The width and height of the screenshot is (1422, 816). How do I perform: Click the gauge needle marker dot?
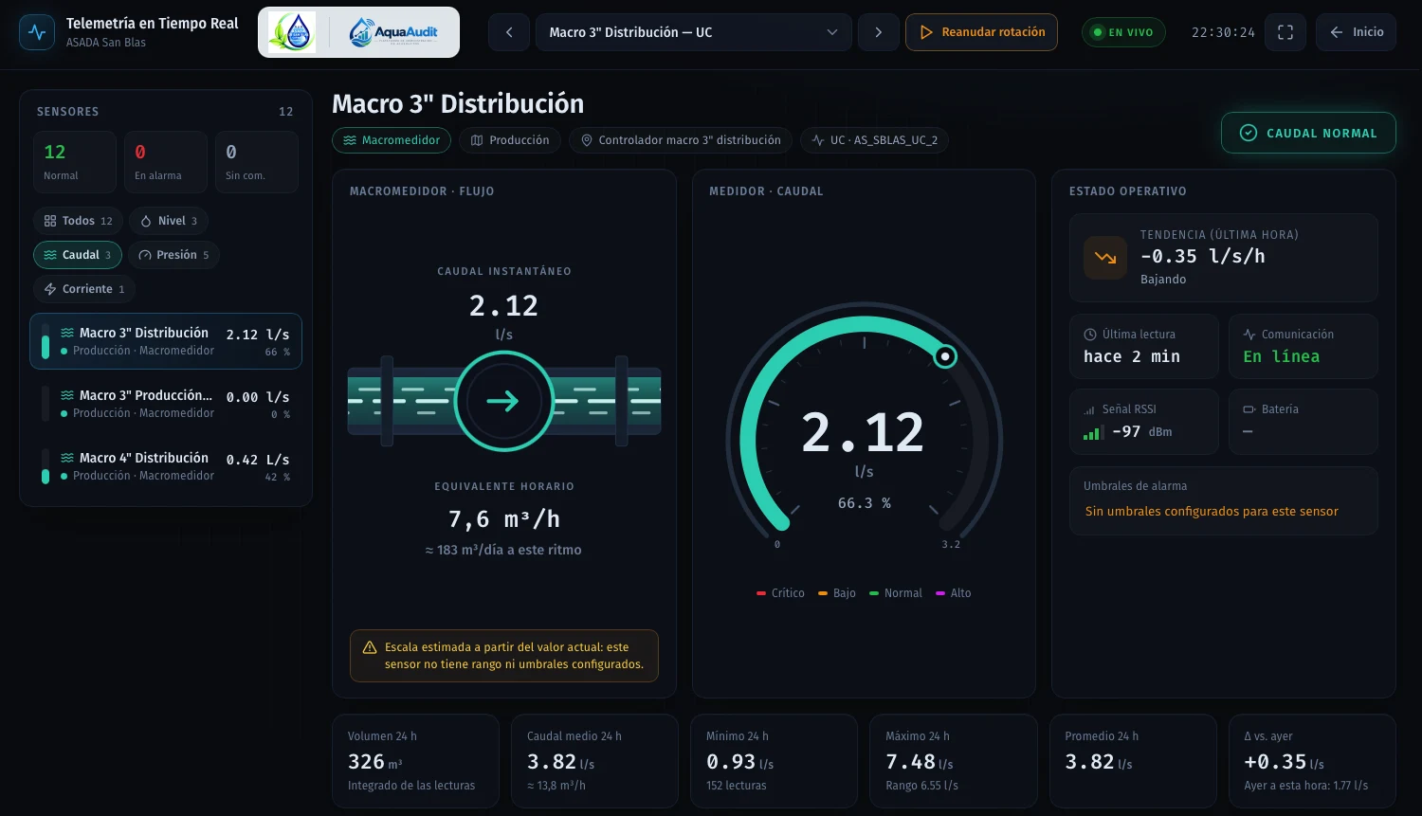(945, 356)
